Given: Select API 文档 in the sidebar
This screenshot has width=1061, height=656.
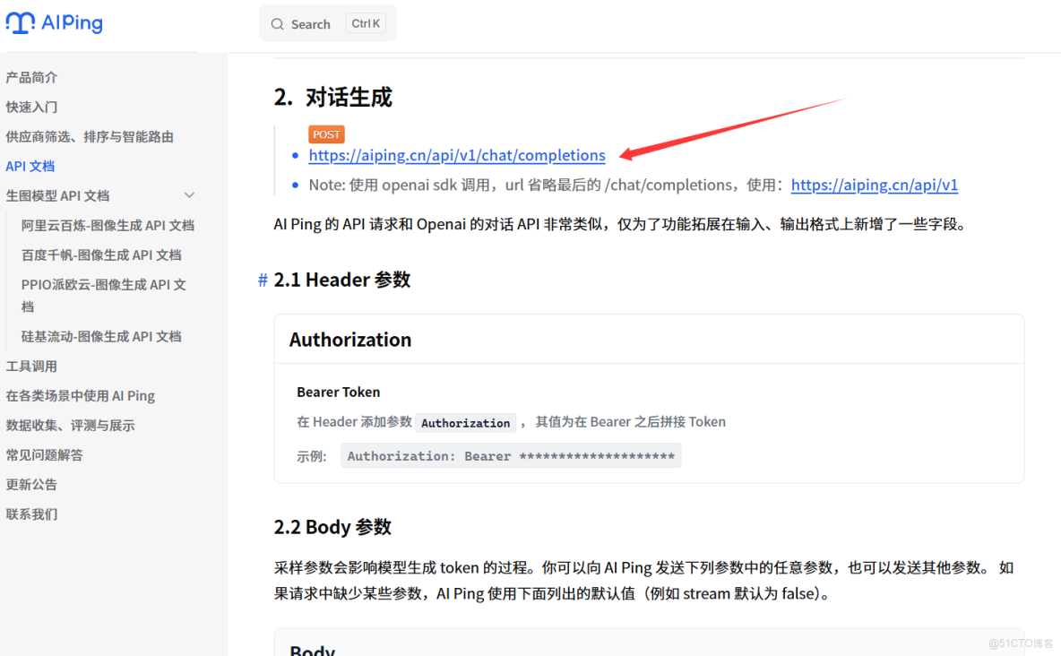Looking at the screenshot, I should coord(30,166).
